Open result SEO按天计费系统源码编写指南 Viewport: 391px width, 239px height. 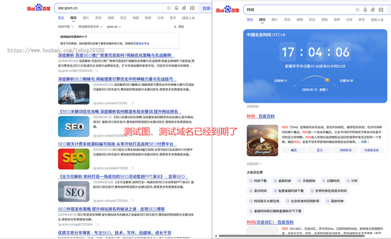pyautogui.click(x=117, y=144)
